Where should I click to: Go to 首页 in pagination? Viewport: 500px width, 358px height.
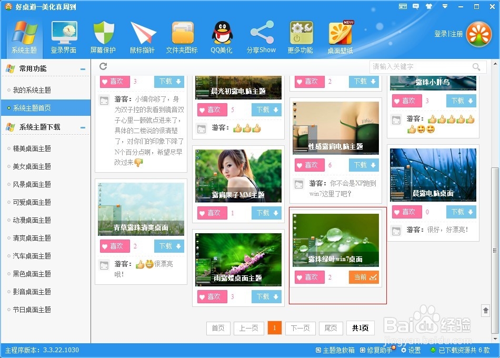[218, 328]
